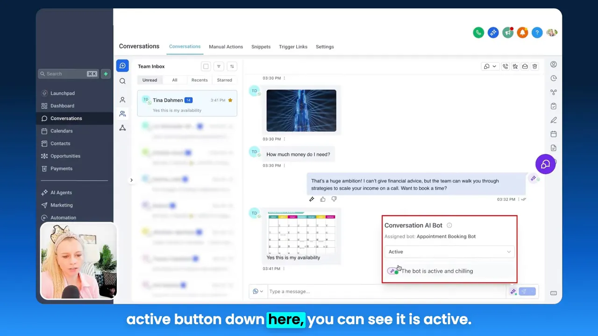
Task: Go to Opportunities in the left navigation
Action: coord(65,156)
